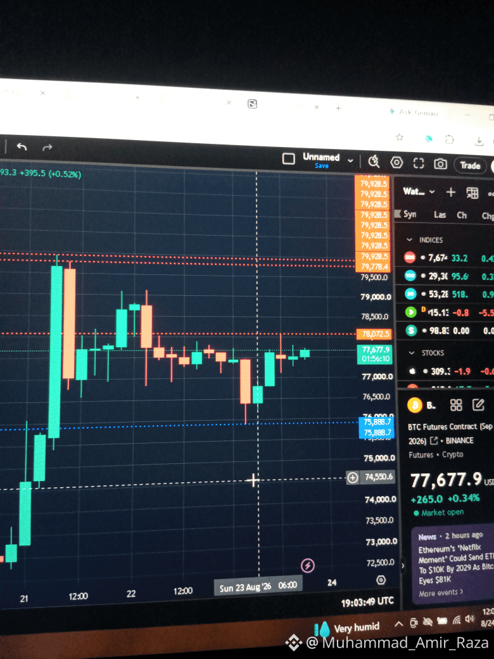Click the More events link
The height and width of the screenshot is (659, 494).
pyautogui.click(x=441, y=592)
